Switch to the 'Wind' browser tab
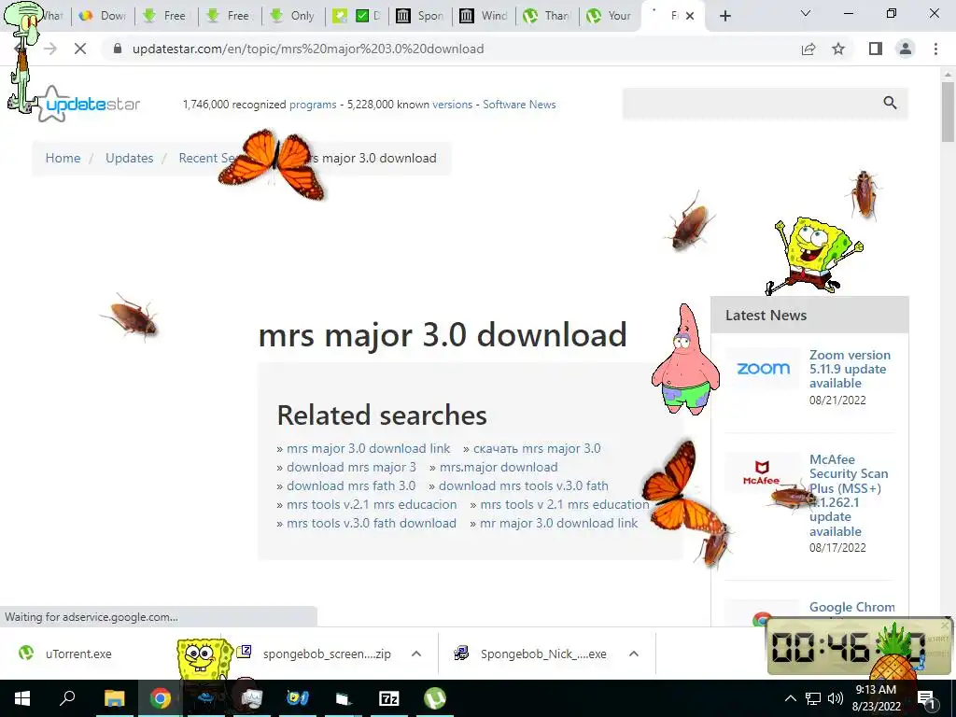956x717 pixels. pyautogui.click(x=484, y=16)
